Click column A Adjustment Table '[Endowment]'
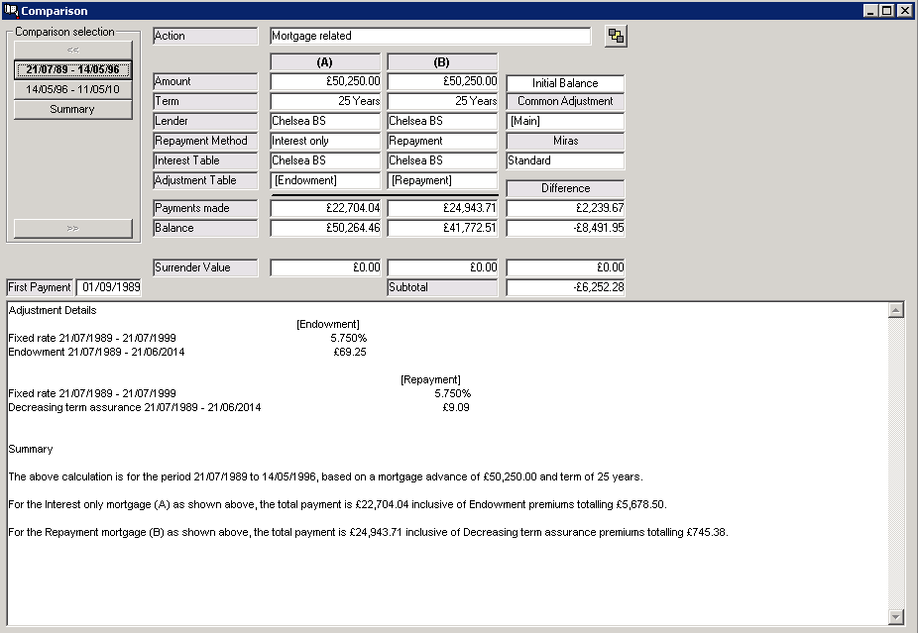The width and height of the screenshot is (918, 633). (325, 180)
